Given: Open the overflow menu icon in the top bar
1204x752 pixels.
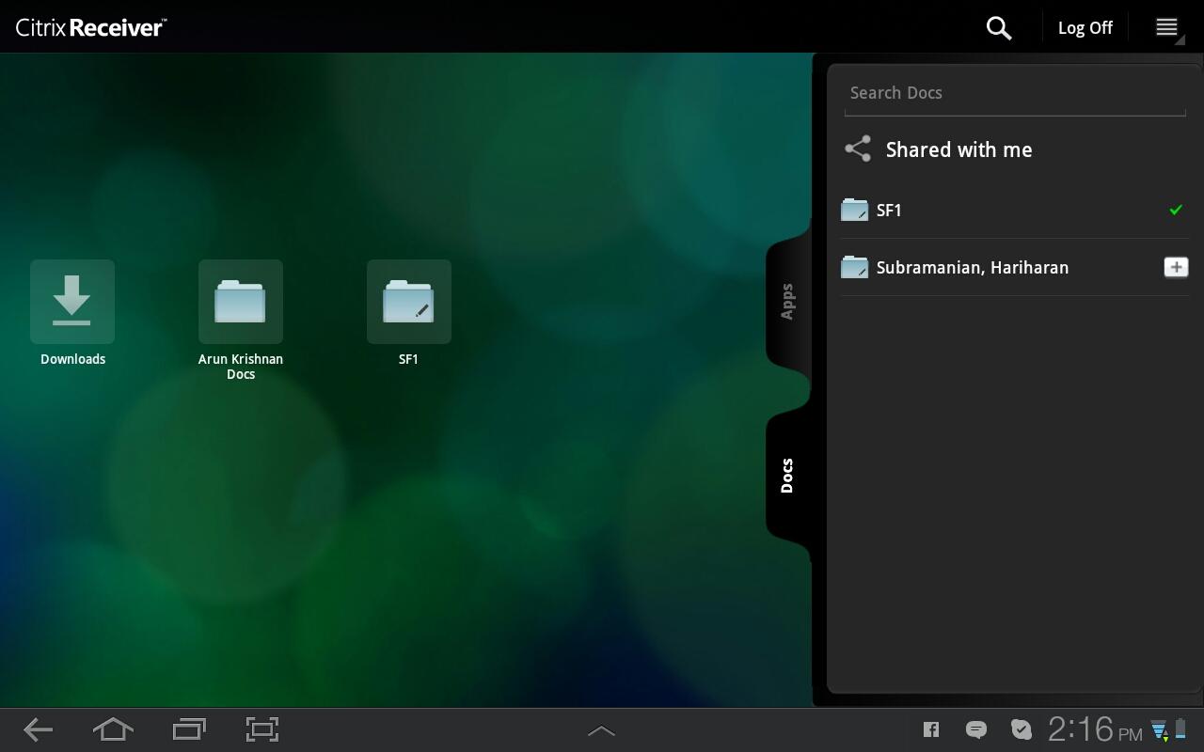Looking at the screenshot, I should [1166, 27].
